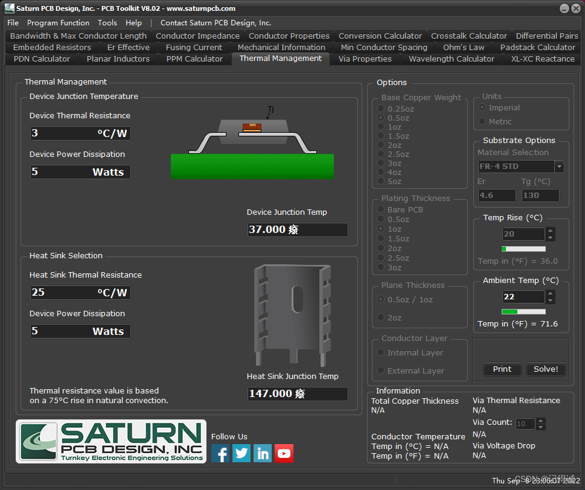Open the Planar Inductors tab

point(118,59)
